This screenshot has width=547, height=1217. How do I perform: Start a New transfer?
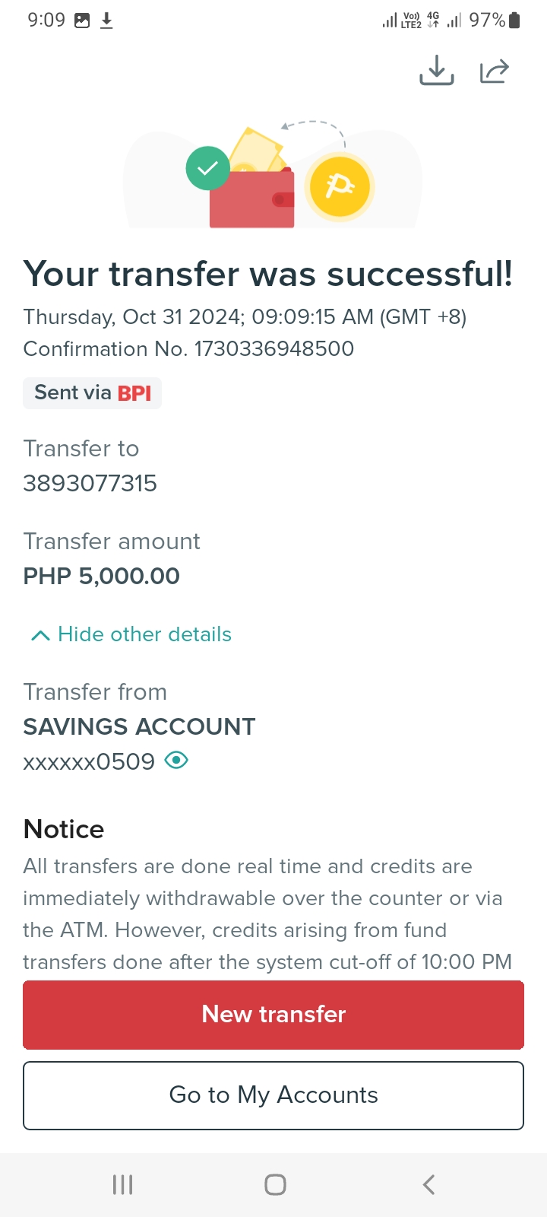pyautogui.click(x=273, y=1015)
